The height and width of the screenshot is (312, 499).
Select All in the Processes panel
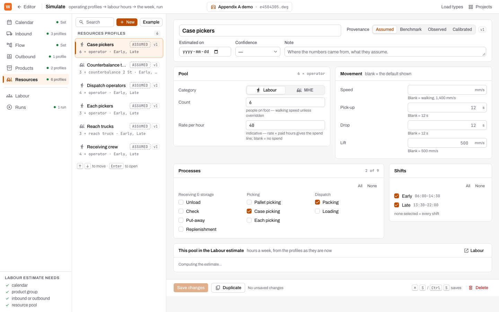[360, 186]
